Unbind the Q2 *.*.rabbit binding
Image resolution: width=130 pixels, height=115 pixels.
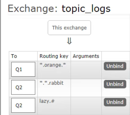pyautogui.click(x=115, y=84)
